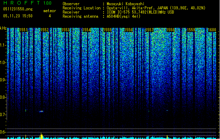The width and height of the screenshot is (220, 139).
Task: Click the 0.8 kHz axis label
Action: click(3, 97)
